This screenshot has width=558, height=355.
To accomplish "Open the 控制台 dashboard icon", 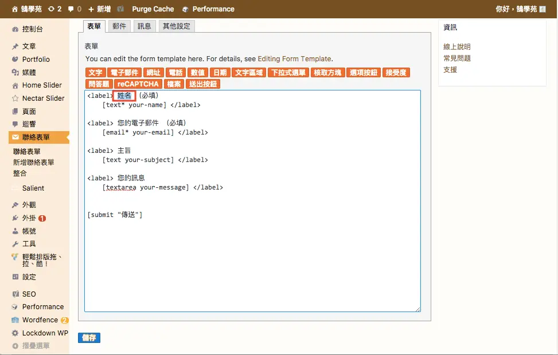I will (15, 30).
